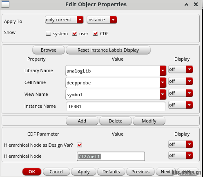Image resolution: width=203 pixels, height=177 pixels.
Task: Close the Edit Object Properties dialog
Action: pos(196,5)
